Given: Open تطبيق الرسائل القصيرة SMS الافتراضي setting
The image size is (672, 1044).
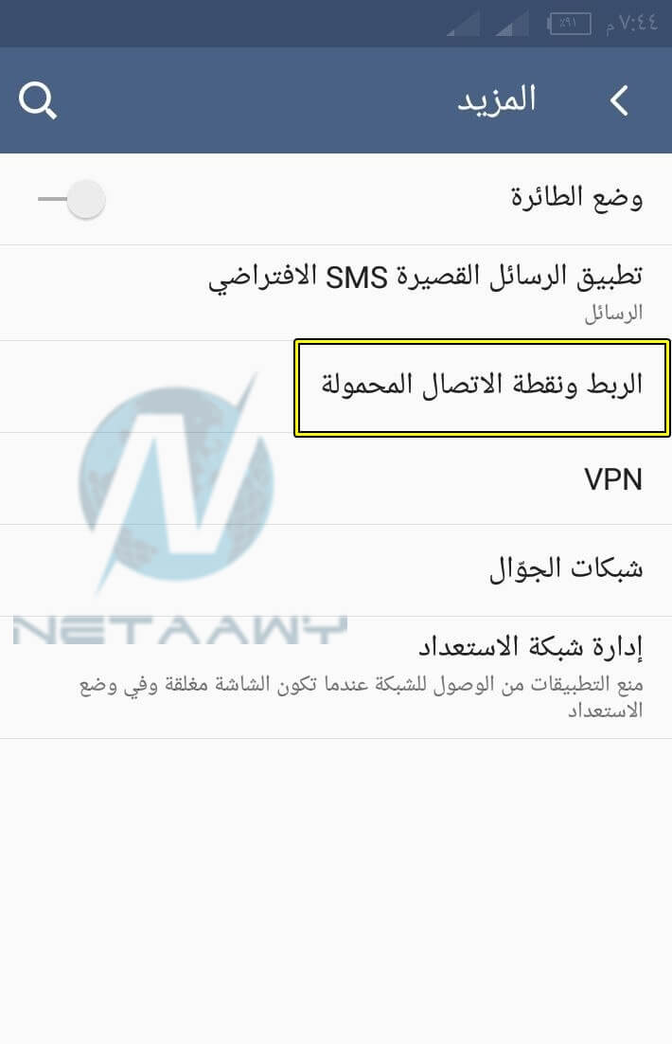Looking at the screenshot, I should pos(336,293).
